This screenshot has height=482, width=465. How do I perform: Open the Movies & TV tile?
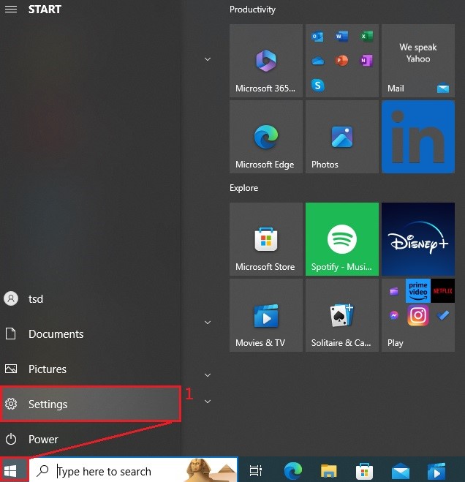point(266,315)
